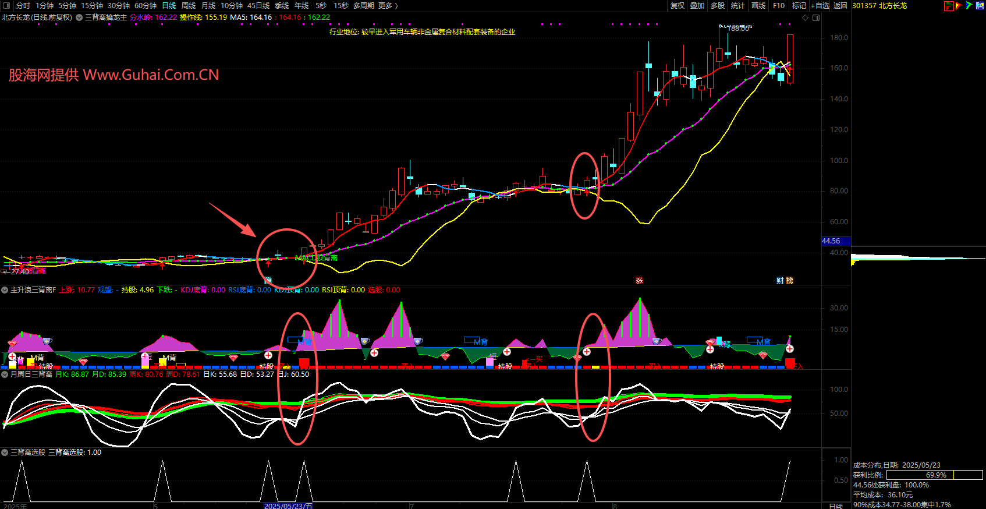Click the diamond icon above price axis
The image size is (986, 509).
(806, 17)
